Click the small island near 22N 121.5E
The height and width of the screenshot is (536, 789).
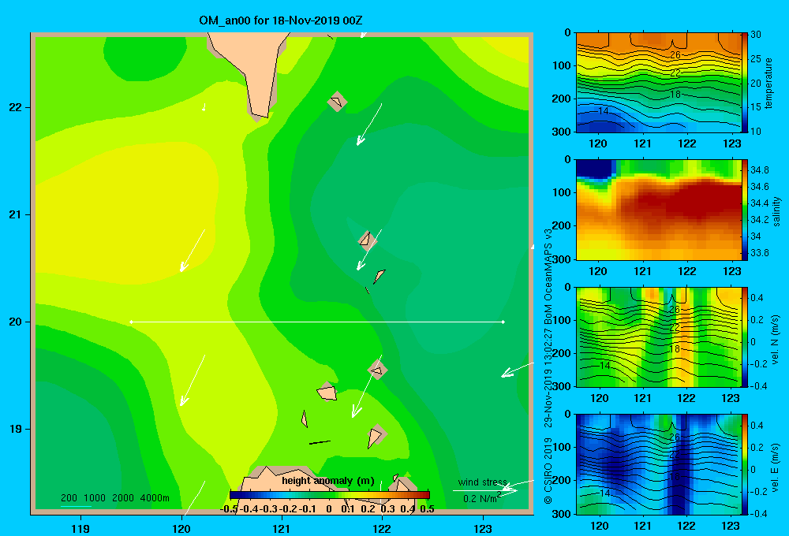[x=337, y=102]
